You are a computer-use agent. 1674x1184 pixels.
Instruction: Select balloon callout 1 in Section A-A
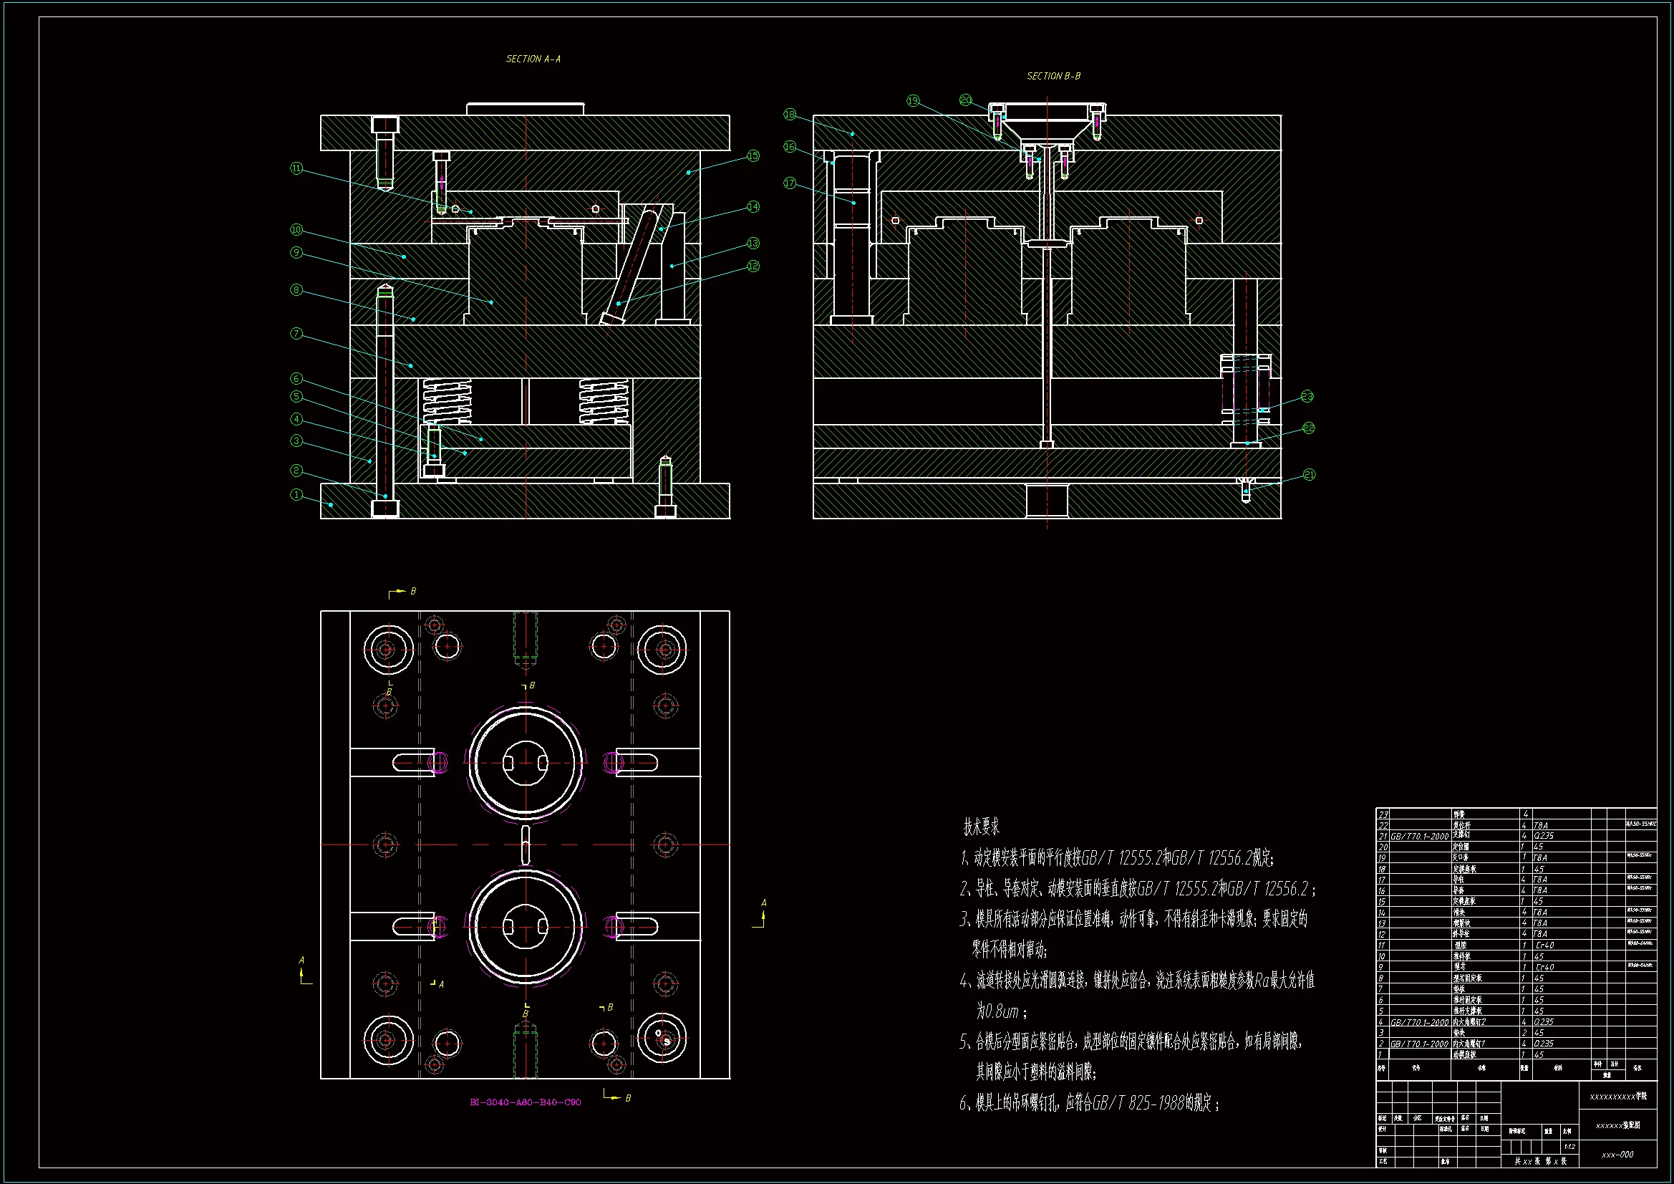point(296,495)
